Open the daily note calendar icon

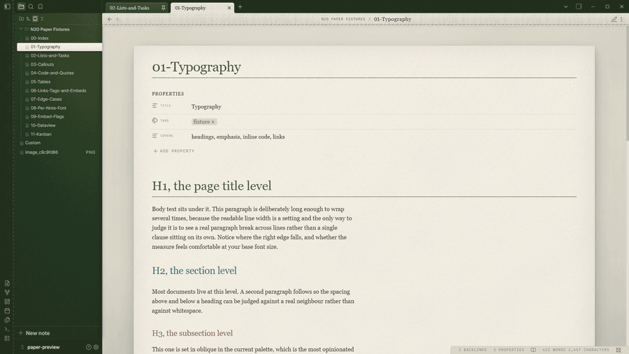[x=7, y=311]
